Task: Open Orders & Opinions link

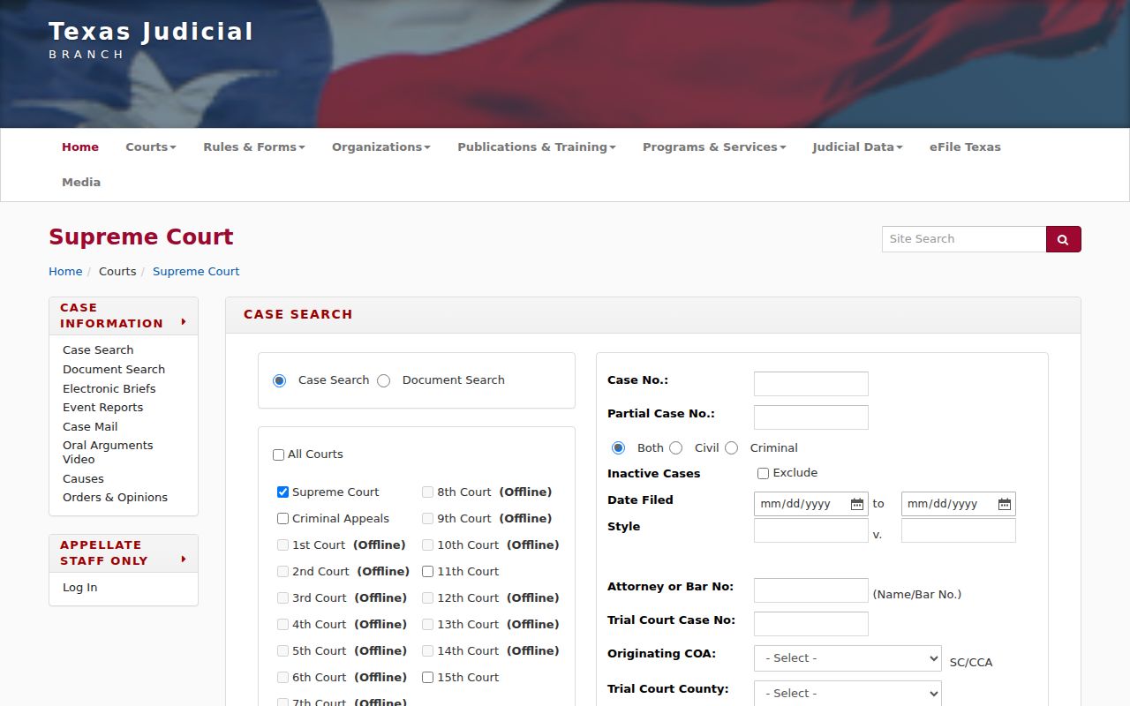Action: 115,498
